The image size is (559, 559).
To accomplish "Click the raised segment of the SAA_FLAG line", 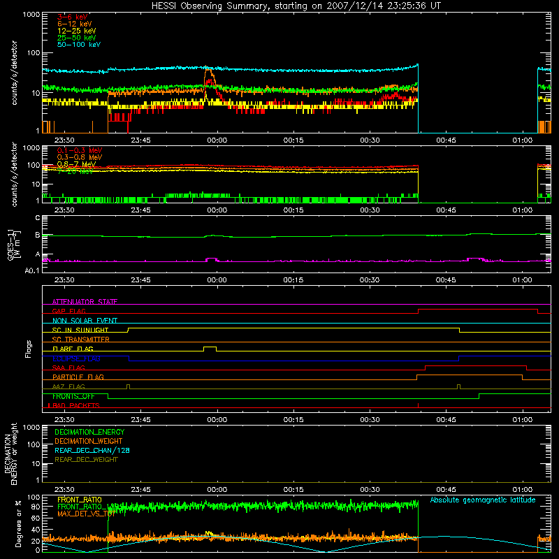I will point(476,366).
